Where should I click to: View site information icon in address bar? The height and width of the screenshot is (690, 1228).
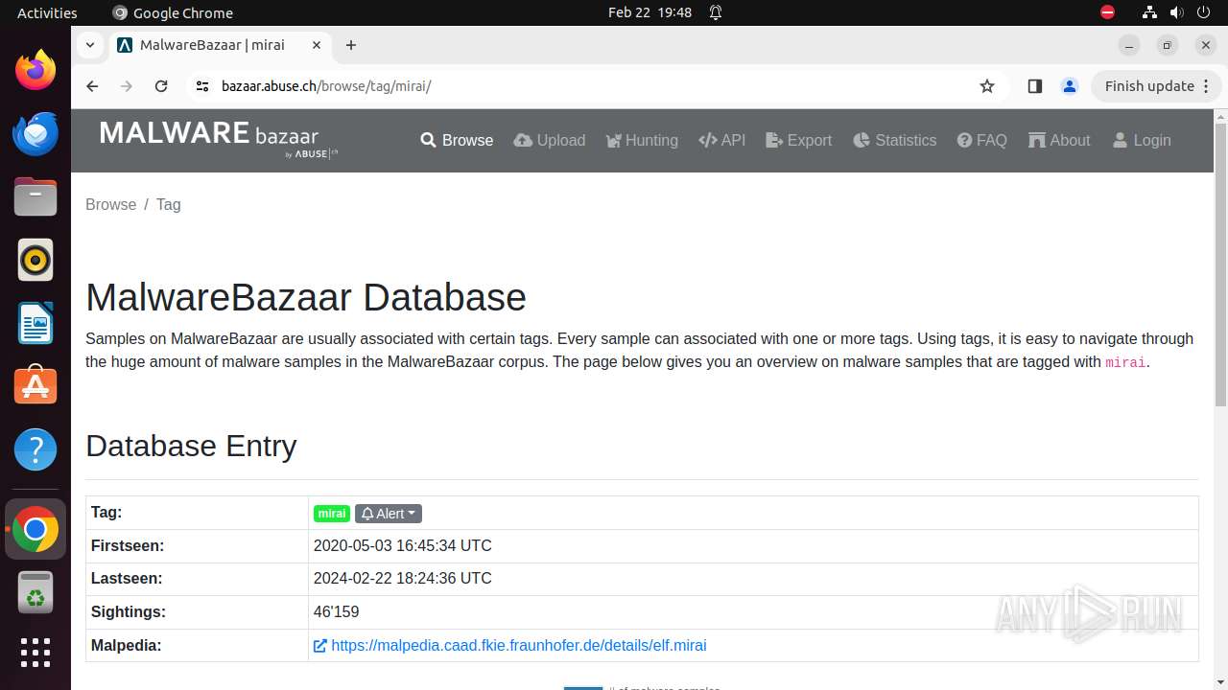(201, 86)
